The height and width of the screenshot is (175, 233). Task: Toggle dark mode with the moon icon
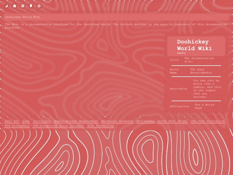click(x=6, y=6)
